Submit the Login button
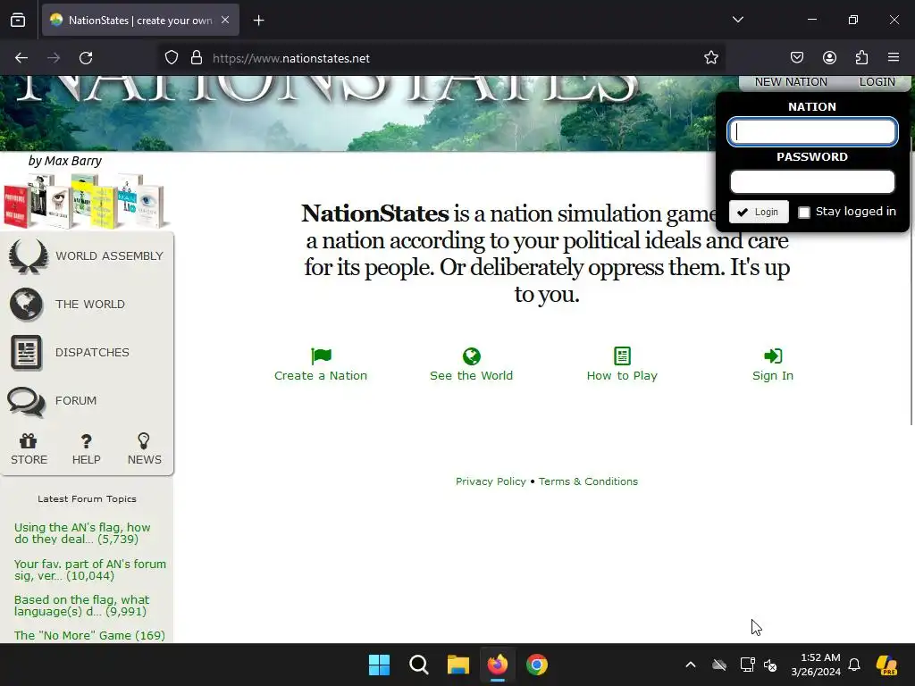This screenshot has height=686, width=915. coord(759,212)
